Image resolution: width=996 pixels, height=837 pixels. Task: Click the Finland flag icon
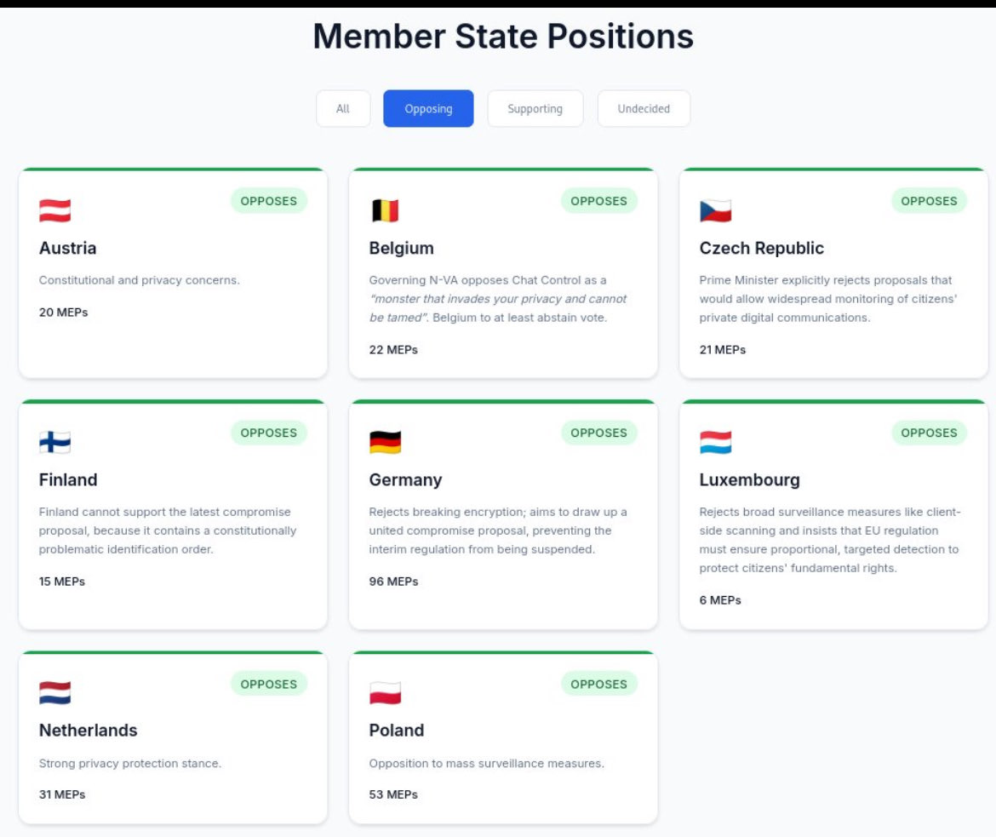[54, 442]
